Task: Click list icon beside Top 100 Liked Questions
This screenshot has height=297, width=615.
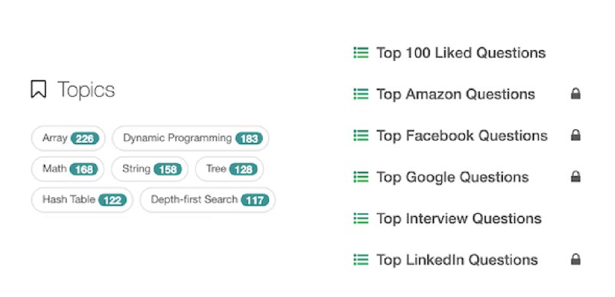Action: coord(361,52)
